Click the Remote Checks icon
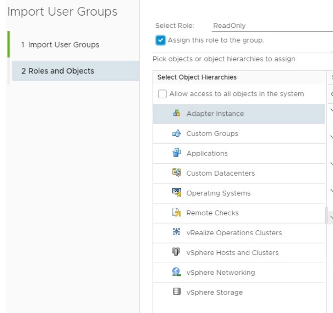 tap(177, 213)
